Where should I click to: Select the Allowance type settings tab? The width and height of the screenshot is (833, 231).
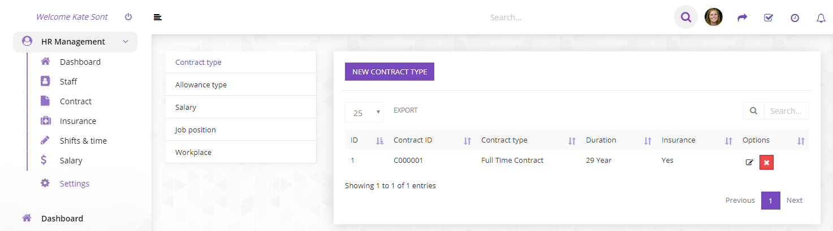(241, 85)
